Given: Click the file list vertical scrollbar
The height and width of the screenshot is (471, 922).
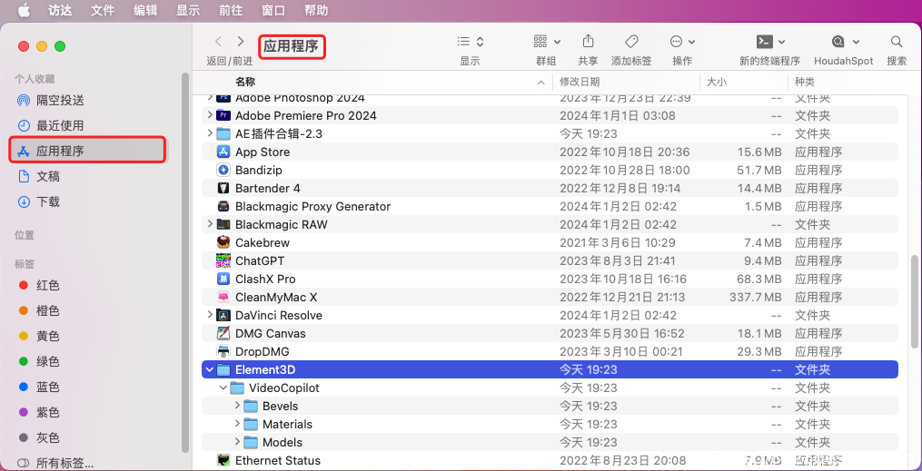Looking at the screenshot, I should pyautogui.click(x=915, y=301).
